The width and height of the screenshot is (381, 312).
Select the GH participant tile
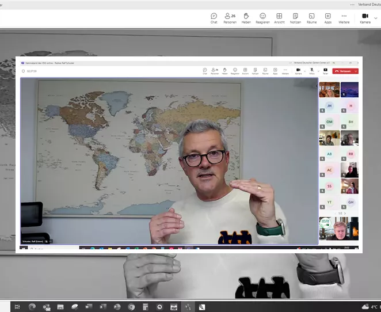(x=349, y=202)
